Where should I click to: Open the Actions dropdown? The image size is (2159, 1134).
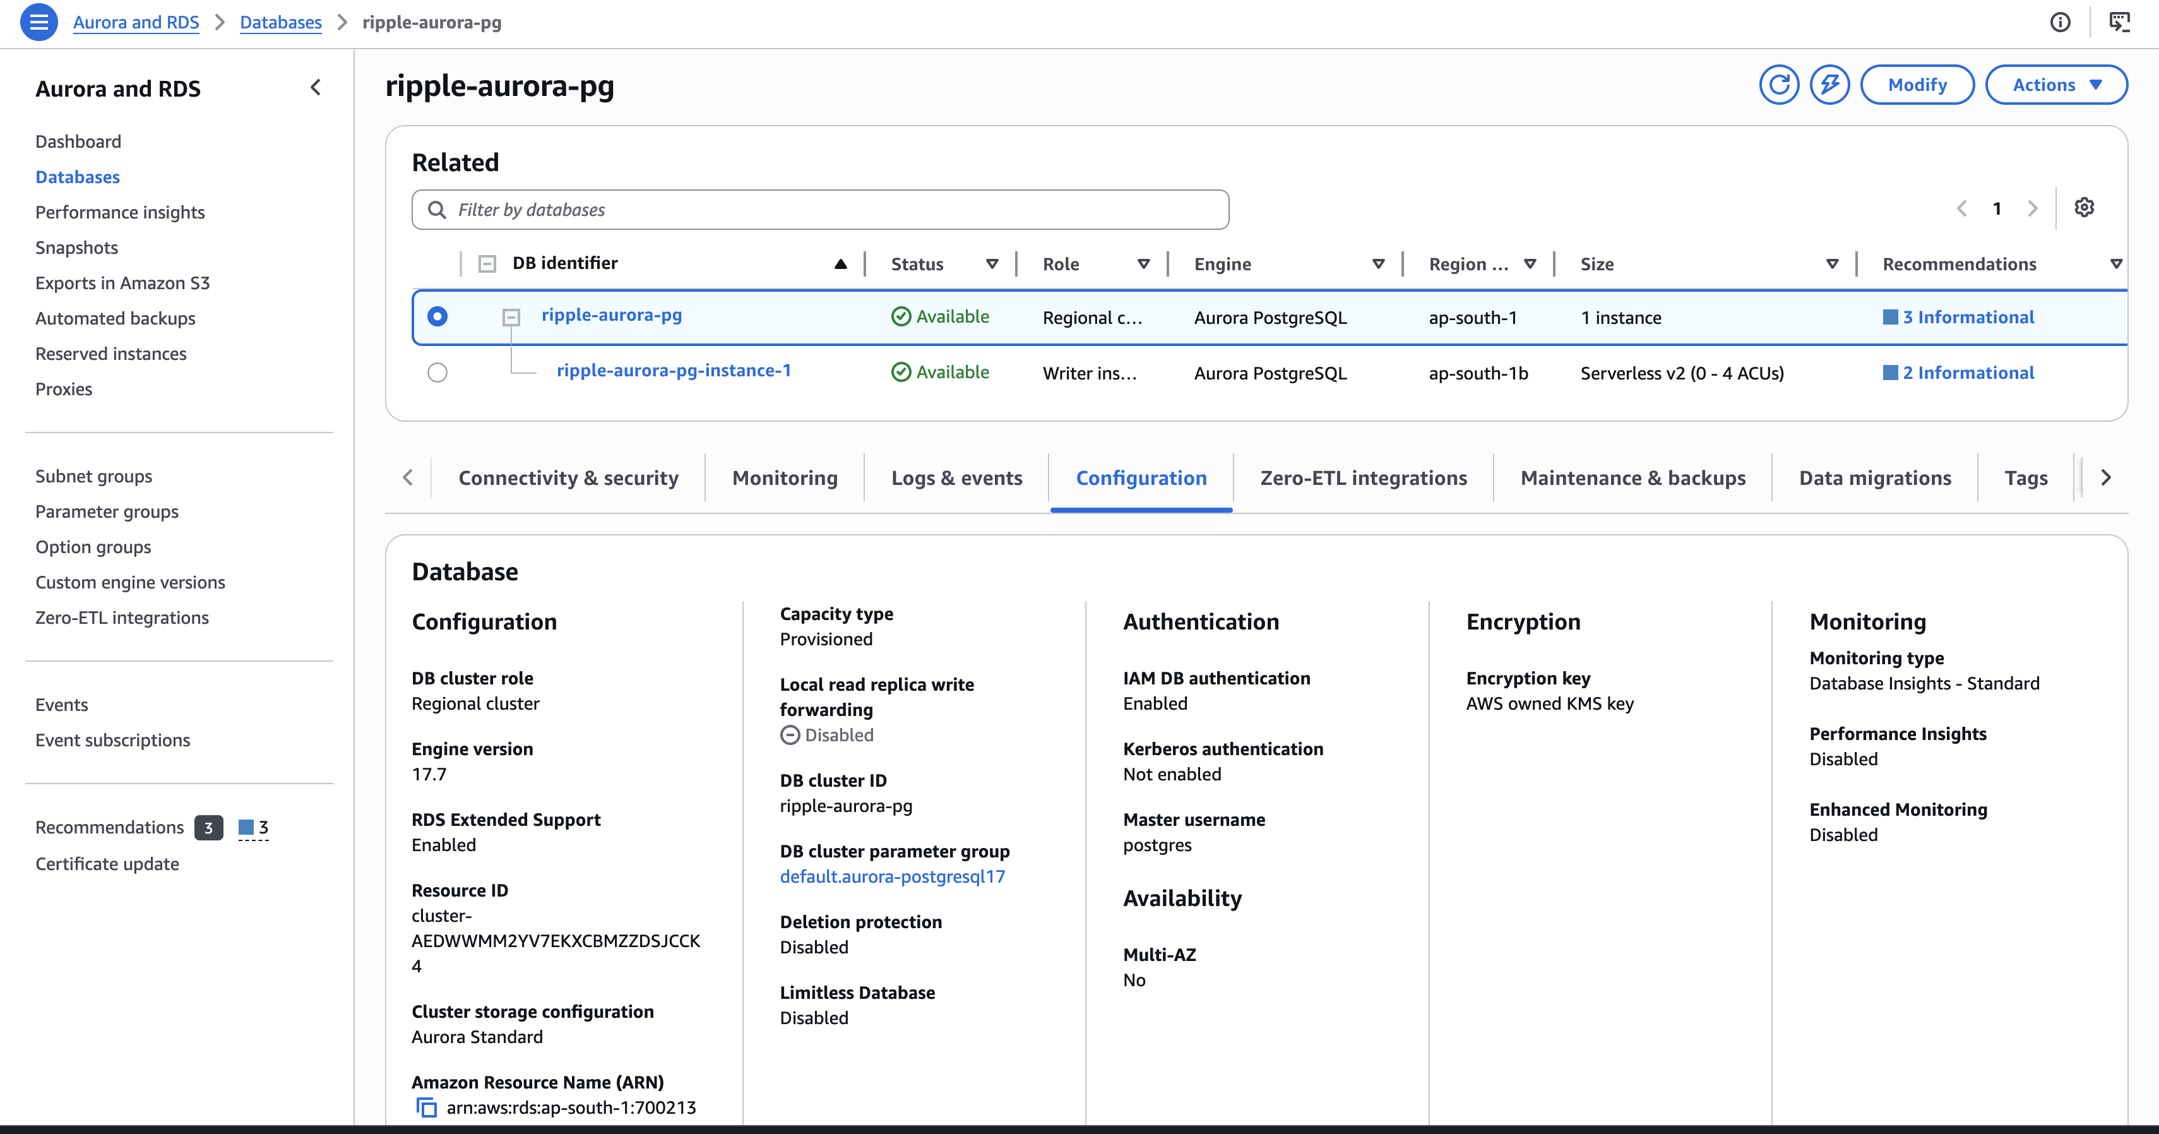[2056, 85]
